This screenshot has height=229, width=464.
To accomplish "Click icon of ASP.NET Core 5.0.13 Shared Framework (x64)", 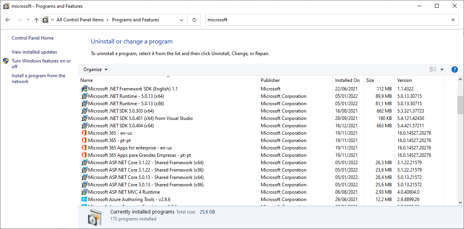I will tap(84, 177).
